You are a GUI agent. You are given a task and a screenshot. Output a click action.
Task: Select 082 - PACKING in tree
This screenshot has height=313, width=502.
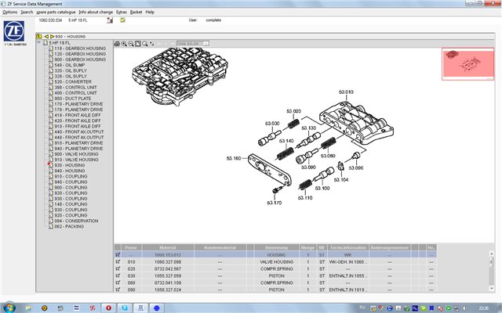[x=69, y=226]
